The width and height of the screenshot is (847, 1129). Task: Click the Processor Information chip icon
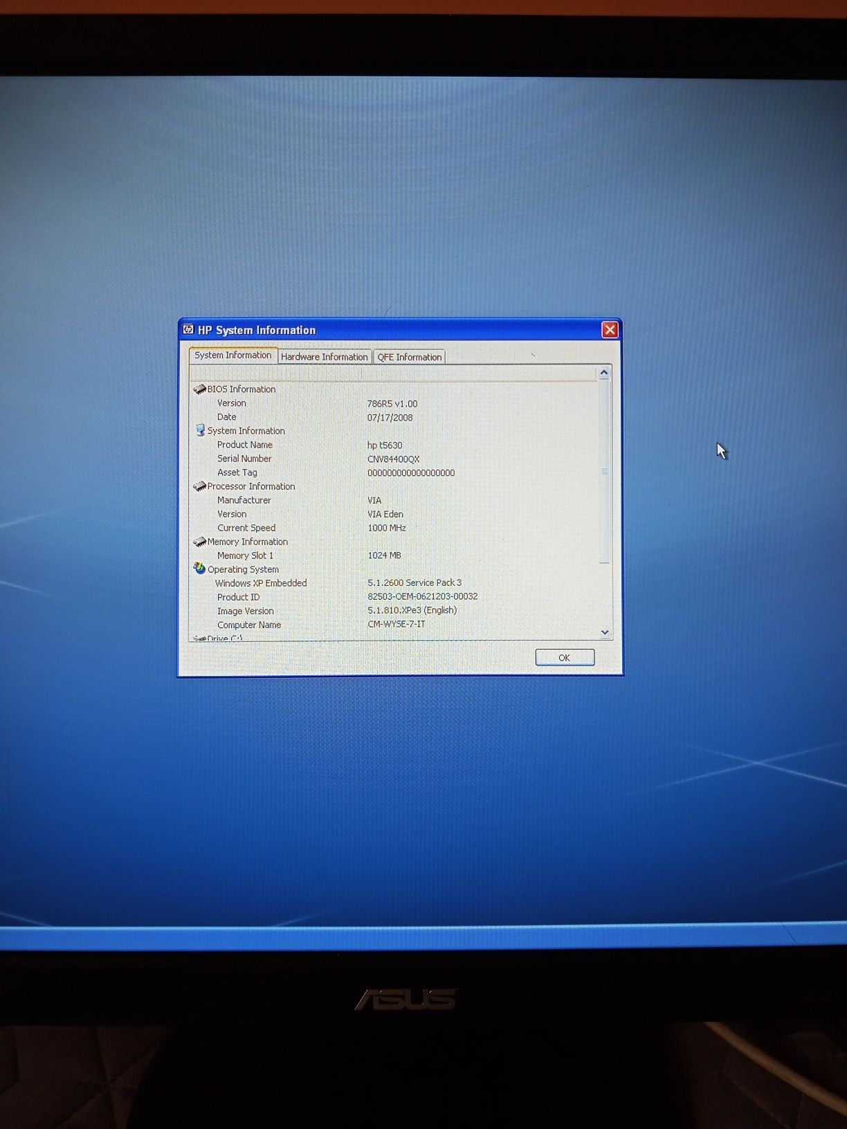[x=199, y=486]
